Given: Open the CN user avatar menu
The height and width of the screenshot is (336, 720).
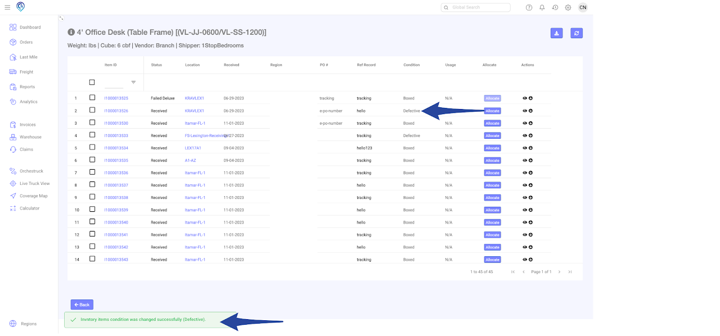Looking at the screenshot, I should [583, 7].
